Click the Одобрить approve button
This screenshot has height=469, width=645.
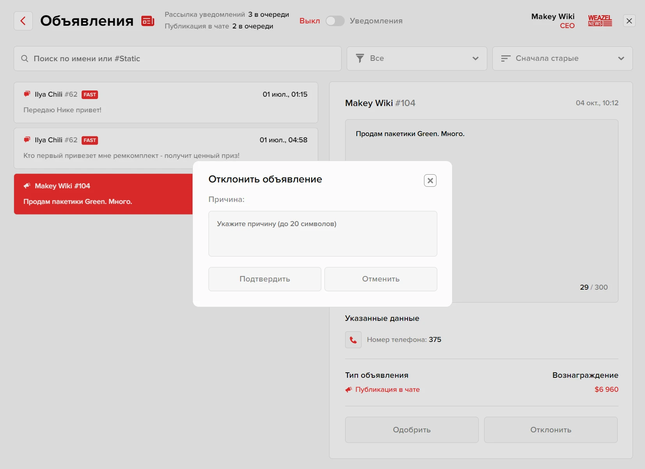click(x=412, y=430)
